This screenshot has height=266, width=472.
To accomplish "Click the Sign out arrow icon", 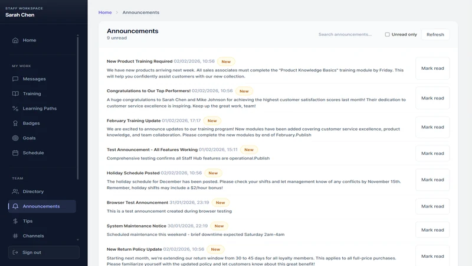I will (15, 252).
